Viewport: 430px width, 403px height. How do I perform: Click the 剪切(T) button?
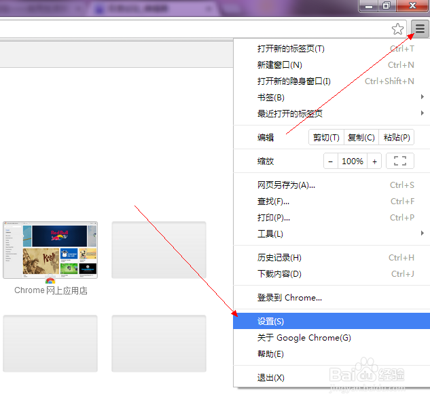coord(326,137)
